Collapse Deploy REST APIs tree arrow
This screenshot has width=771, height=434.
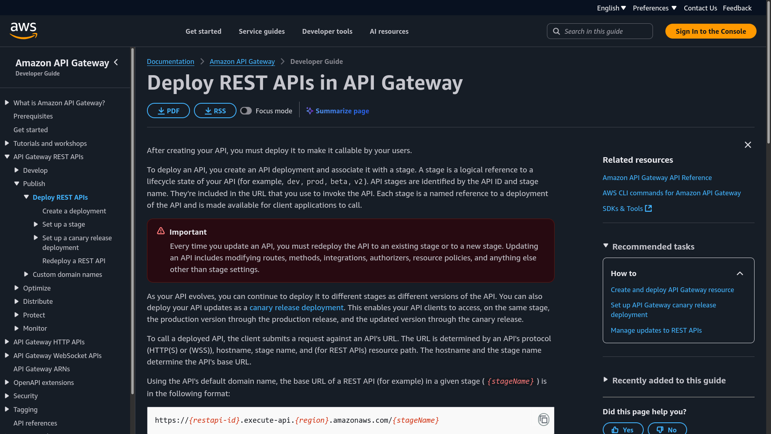point(26,197)
